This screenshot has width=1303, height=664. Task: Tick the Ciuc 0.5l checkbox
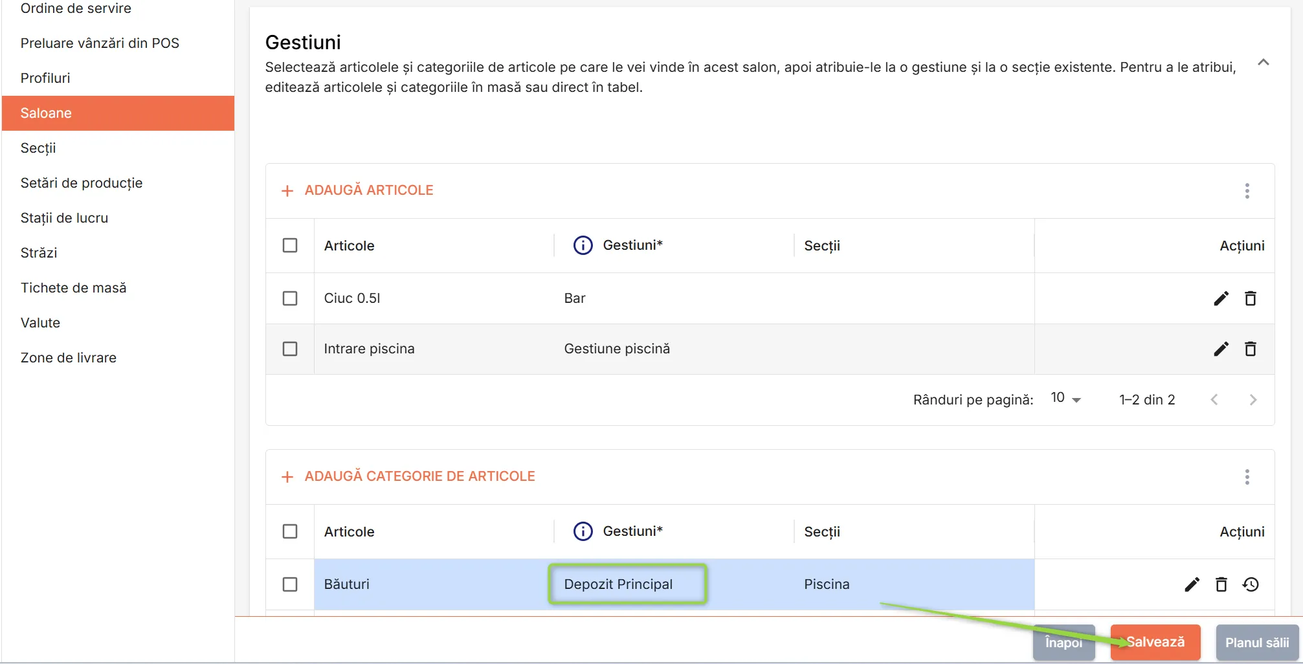pos(290,298)
